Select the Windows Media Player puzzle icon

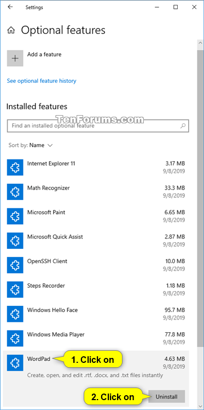coord(15,338)
